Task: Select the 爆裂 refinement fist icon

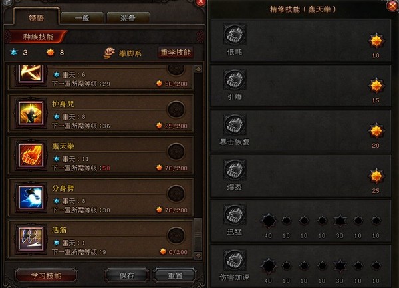Action: [x=235, y=170]
